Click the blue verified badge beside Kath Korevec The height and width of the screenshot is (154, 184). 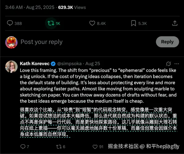point(53,64)
